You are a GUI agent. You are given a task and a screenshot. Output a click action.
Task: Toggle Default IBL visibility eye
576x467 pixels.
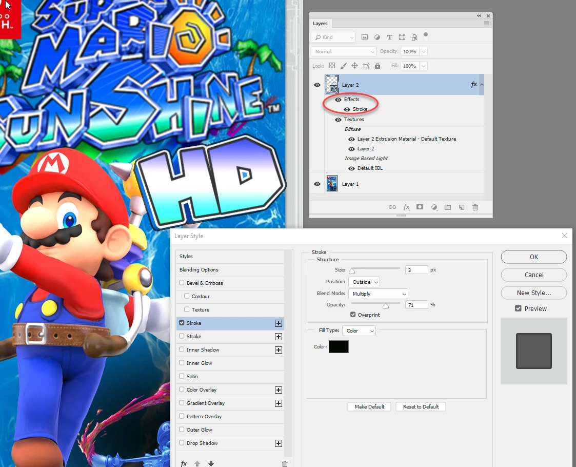[x=351, y=168]
